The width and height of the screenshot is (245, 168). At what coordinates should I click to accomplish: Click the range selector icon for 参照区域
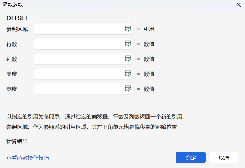128,29
